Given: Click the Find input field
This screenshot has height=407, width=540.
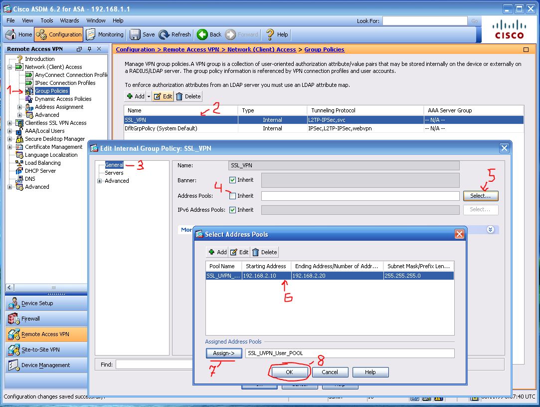Looking at the screenshot, I should tap(154, 365).
